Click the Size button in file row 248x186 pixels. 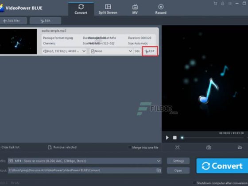pyautogui.click(x=137, y=51)
